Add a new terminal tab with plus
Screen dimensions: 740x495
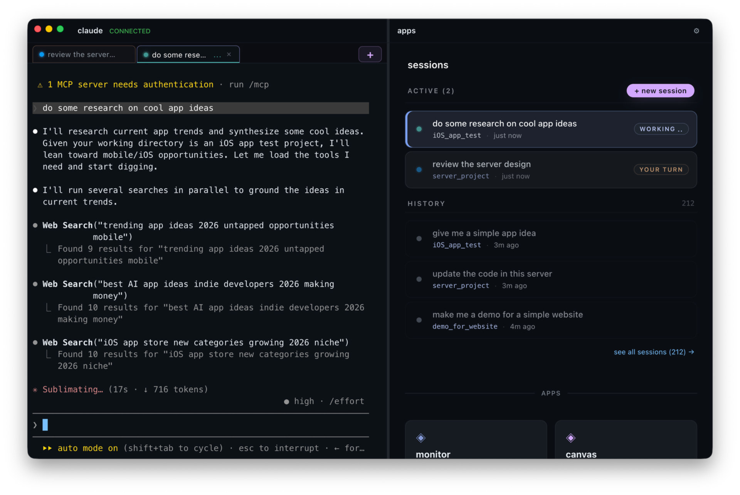click(370, 55)
